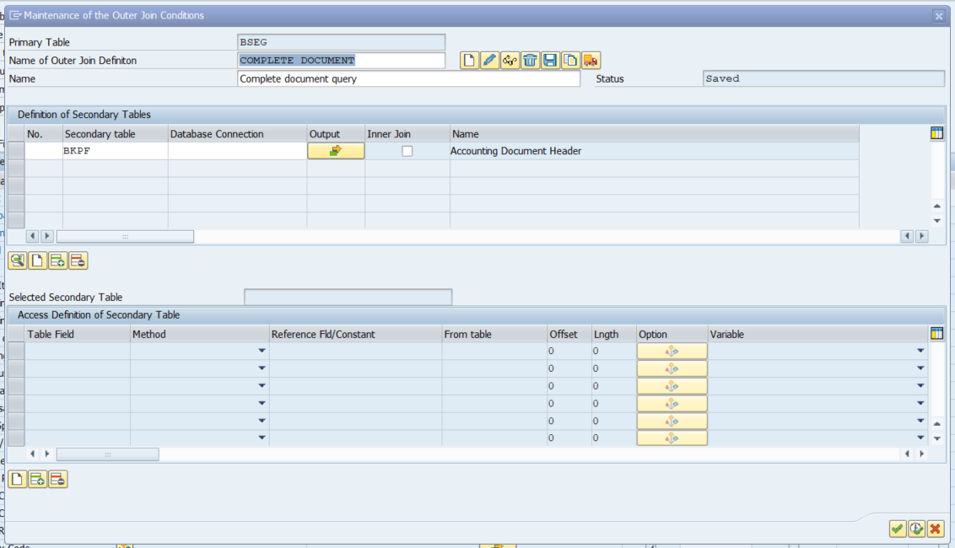
Task: Delete row icon under Access Definition table
Action: (x=57, y=480)
